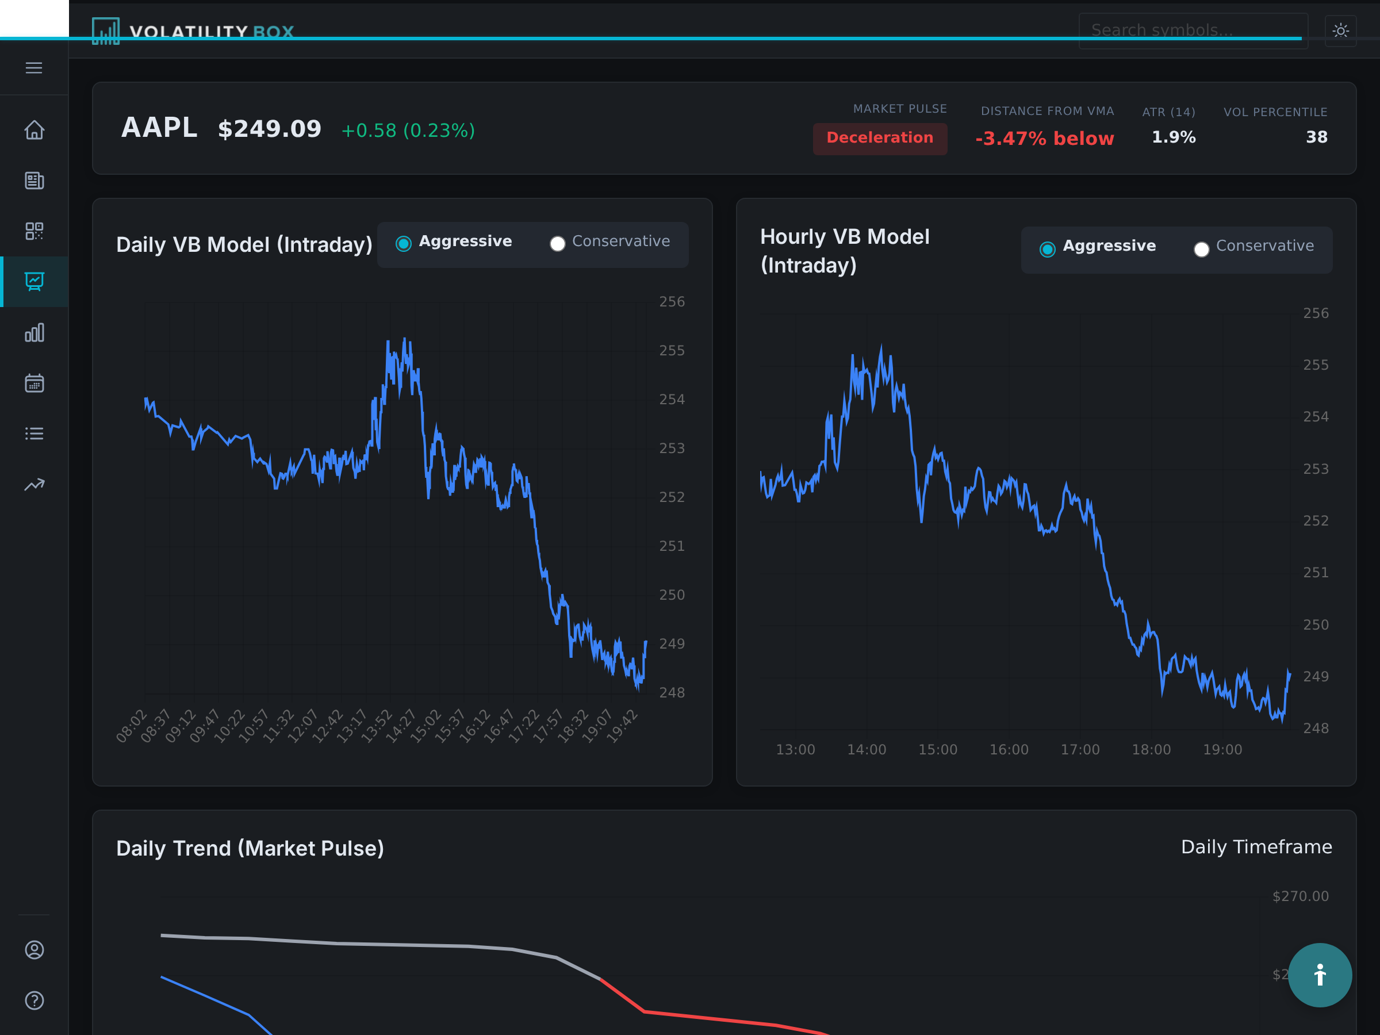The width and height of the screenshot is (1380, 1035).
Task: Open the calendar sidebar icon
Action: [x=34, y=383]
